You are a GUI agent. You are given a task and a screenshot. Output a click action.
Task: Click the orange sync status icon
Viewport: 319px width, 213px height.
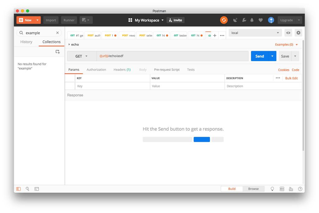point(224,20)
